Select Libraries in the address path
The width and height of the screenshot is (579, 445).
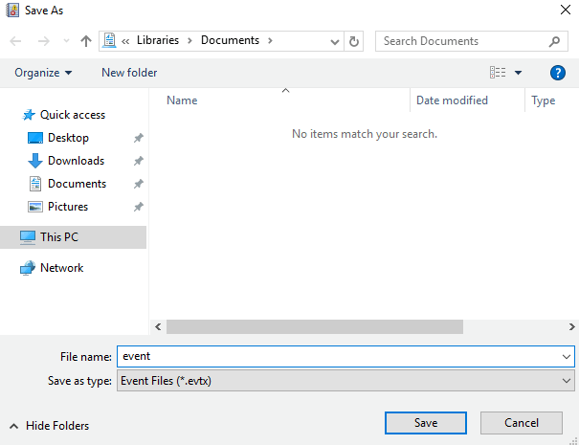[x=158, y=40]
